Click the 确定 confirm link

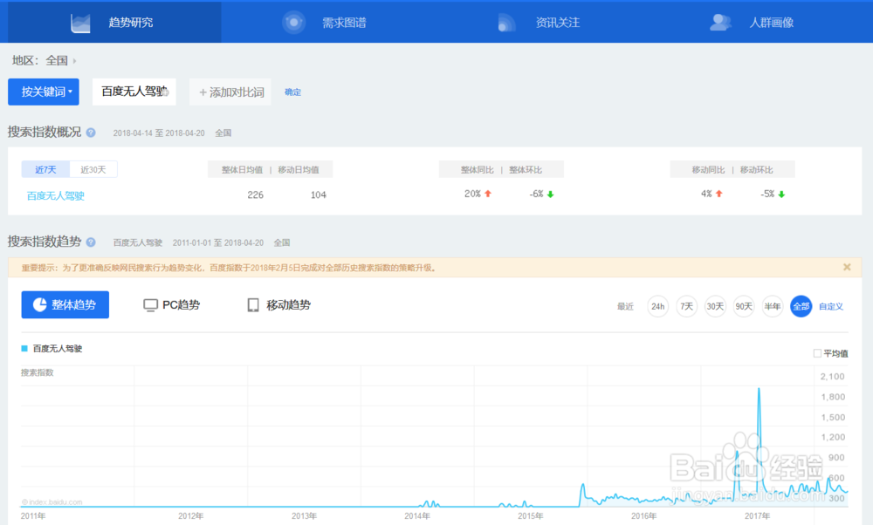coord(292,92)
